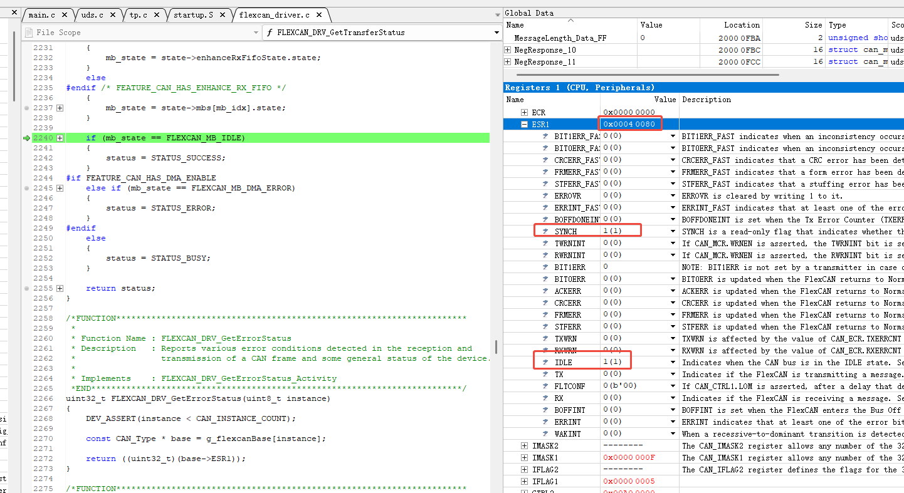This screenshot has width=904, height=493.
Task: Collapse the ESR1 register node
Action: (525, 124)
